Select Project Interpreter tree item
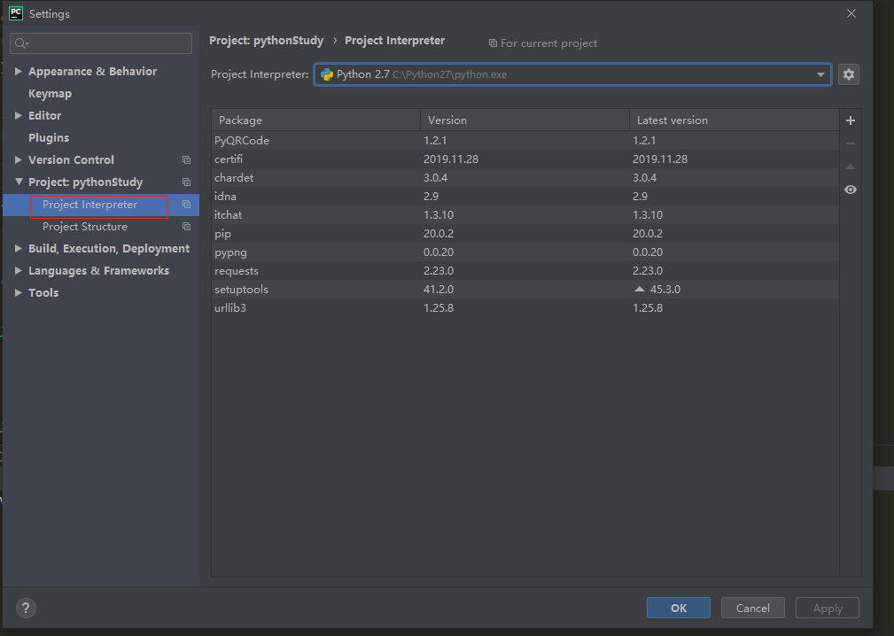 click(x=89, y=205)
